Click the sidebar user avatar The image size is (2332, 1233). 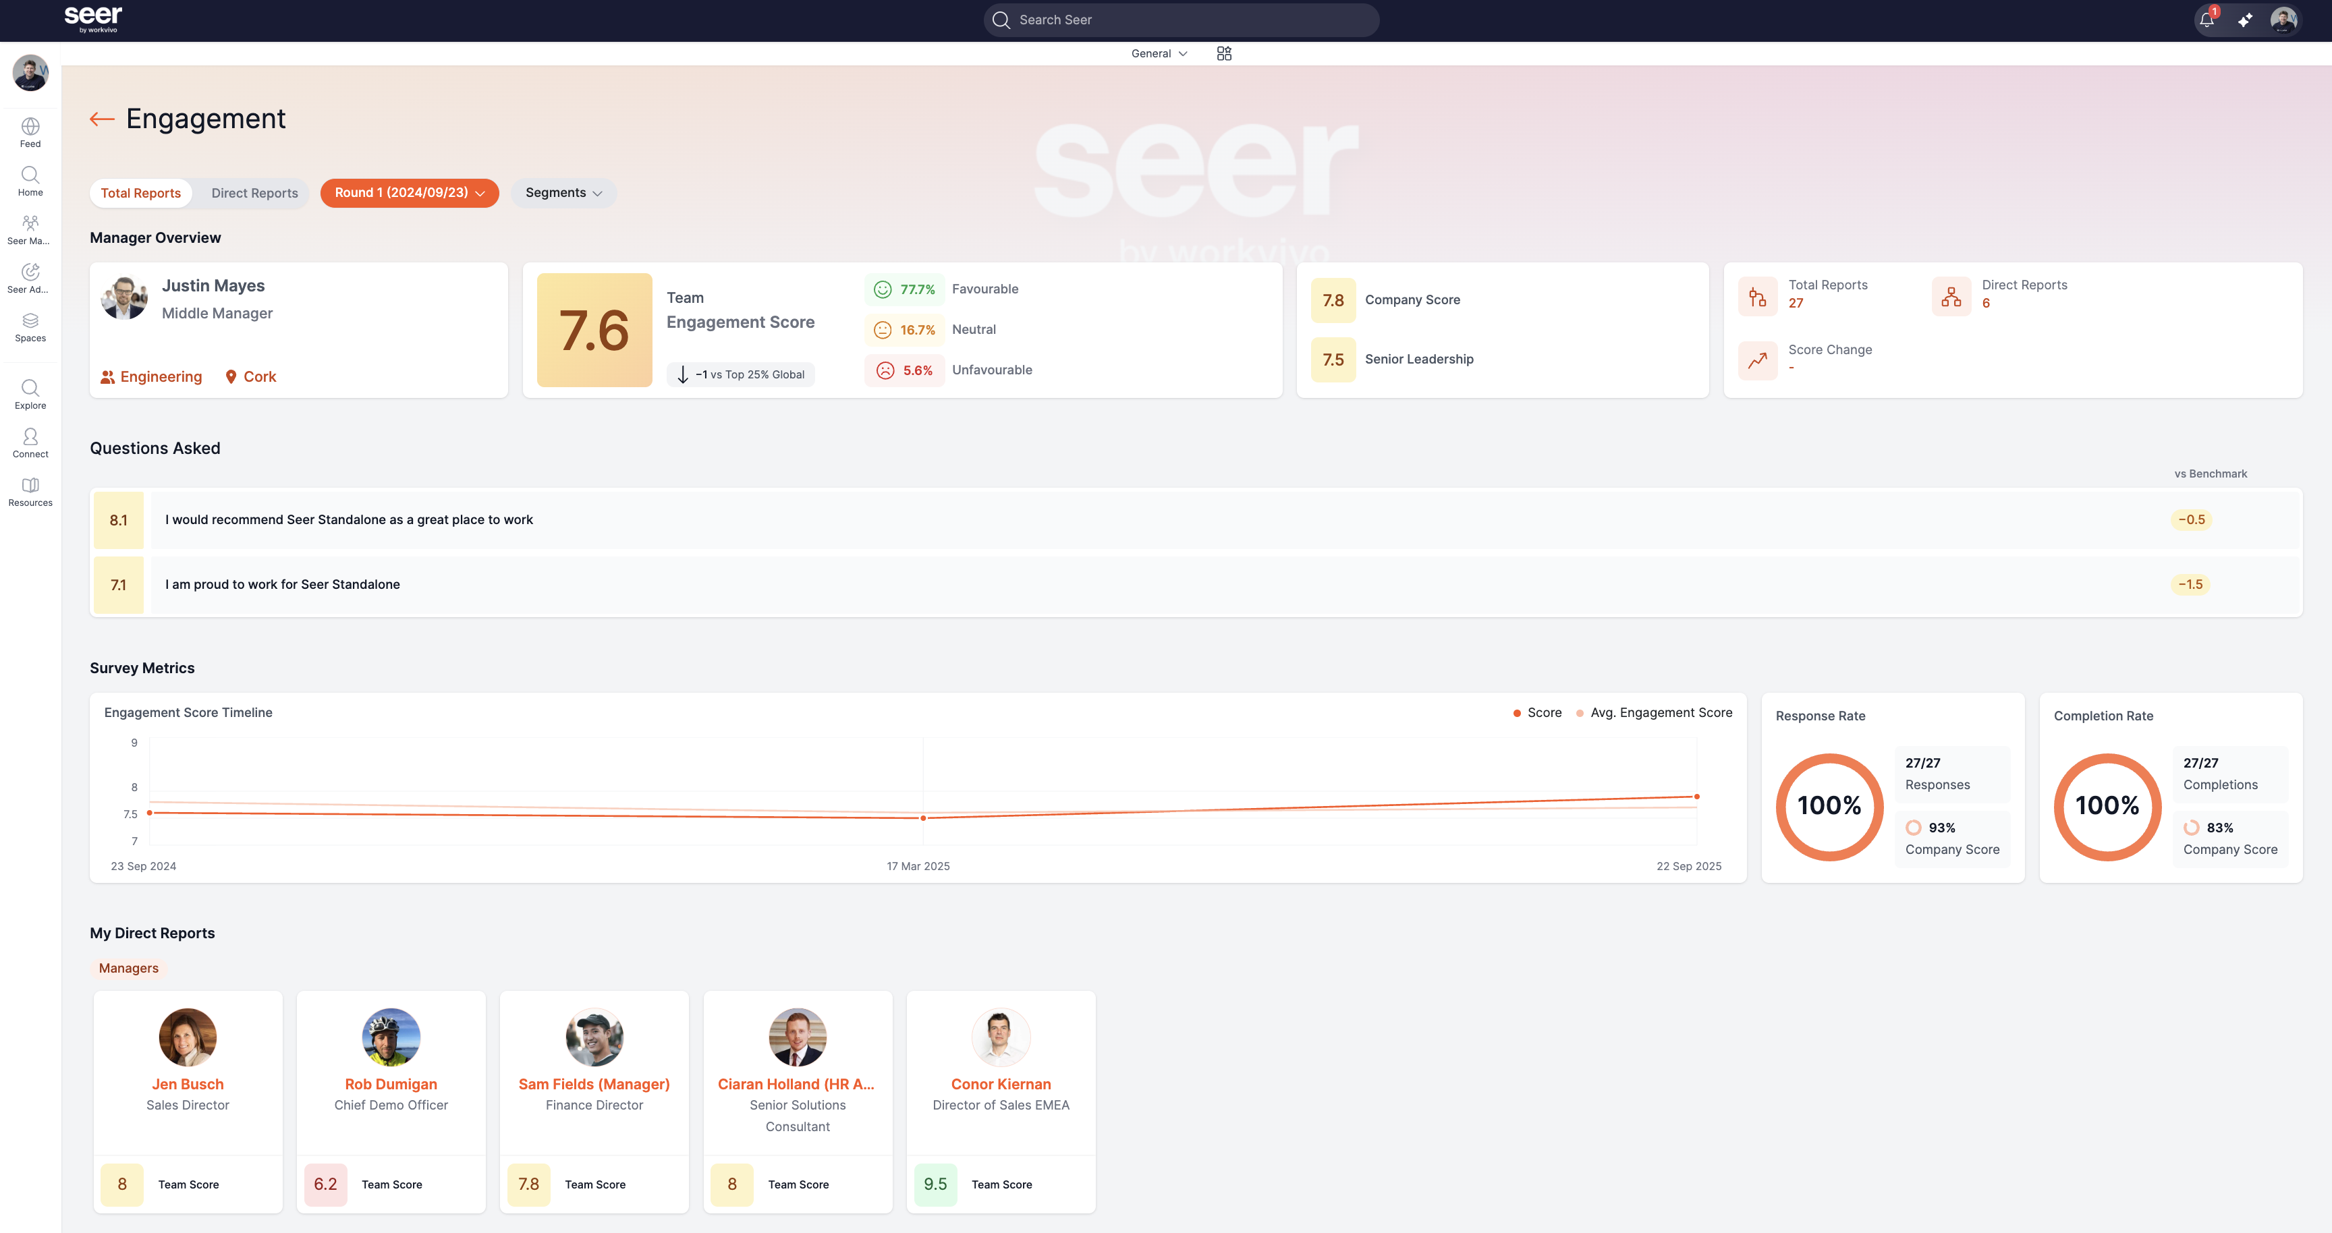point(30,74)
